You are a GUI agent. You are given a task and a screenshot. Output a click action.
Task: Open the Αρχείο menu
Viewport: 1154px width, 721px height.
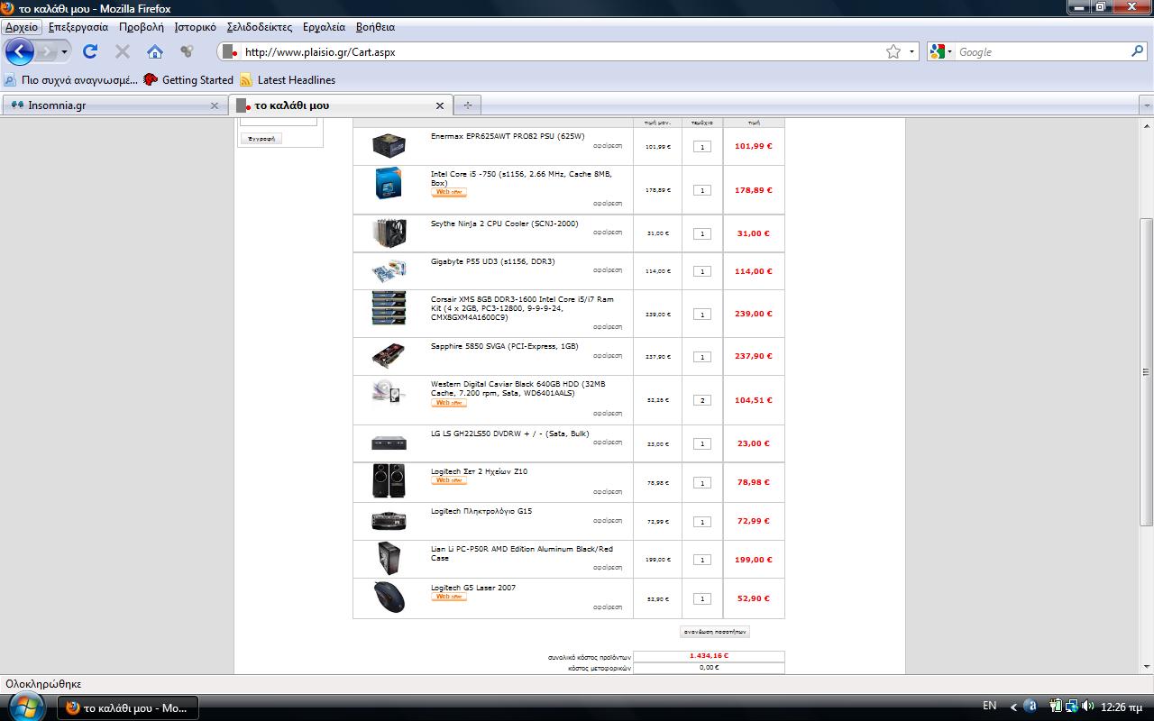point(22,27)
